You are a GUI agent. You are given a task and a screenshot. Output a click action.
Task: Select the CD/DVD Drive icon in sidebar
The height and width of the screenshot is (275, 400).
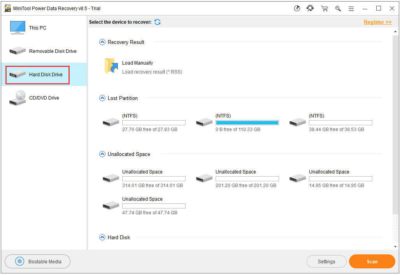click(x=17, y=98)
